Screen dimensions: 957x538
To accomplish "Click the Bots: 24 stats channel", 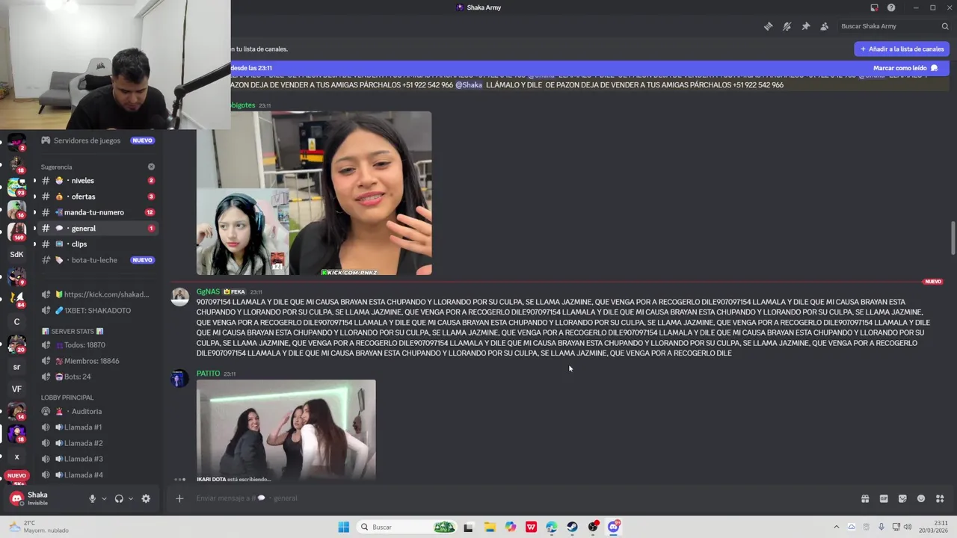I will (96, 377).
